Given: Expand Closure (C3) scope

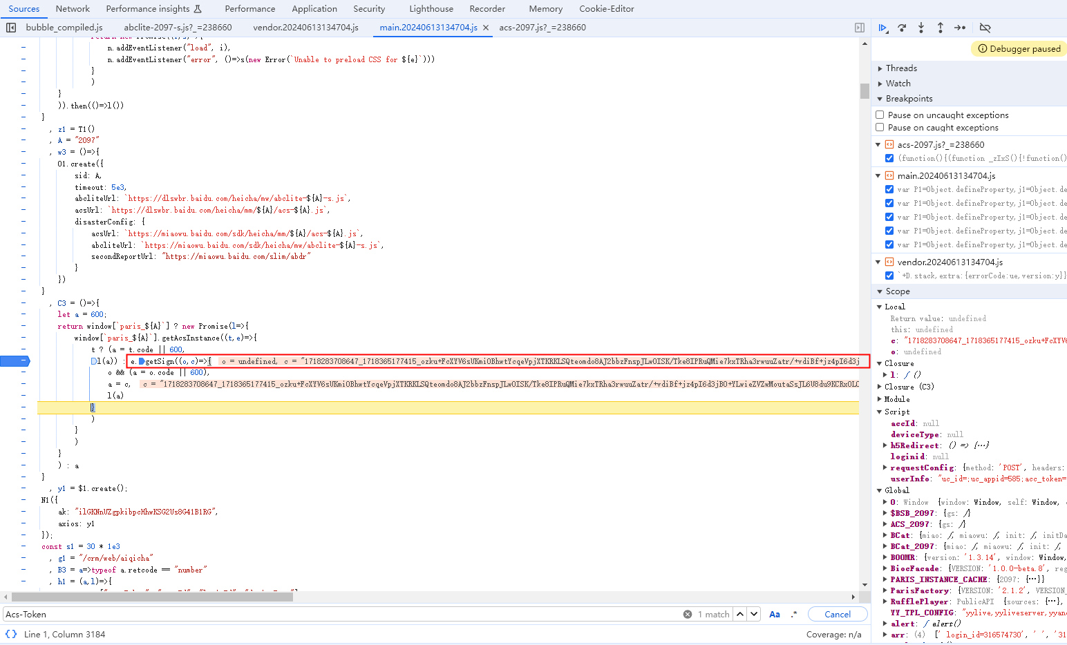Looking at the screenshot, I should (880, 387).
